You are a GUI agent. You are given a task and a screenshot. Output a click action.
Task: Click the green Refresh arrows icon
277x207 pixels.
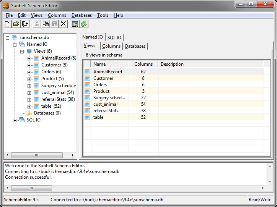pyautogui.click(x=84, y=24)
